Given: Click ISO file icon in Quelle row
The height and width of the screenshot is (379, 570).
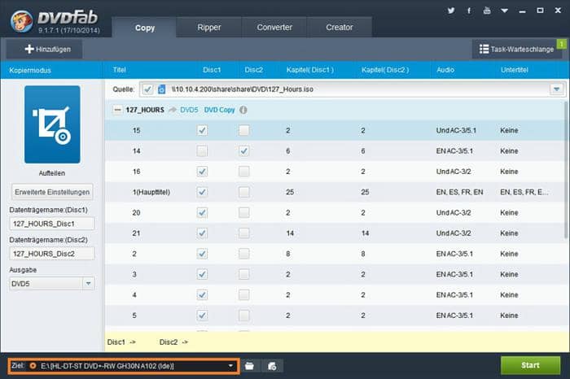Looking at the screenshot, I should pos(162,89).
